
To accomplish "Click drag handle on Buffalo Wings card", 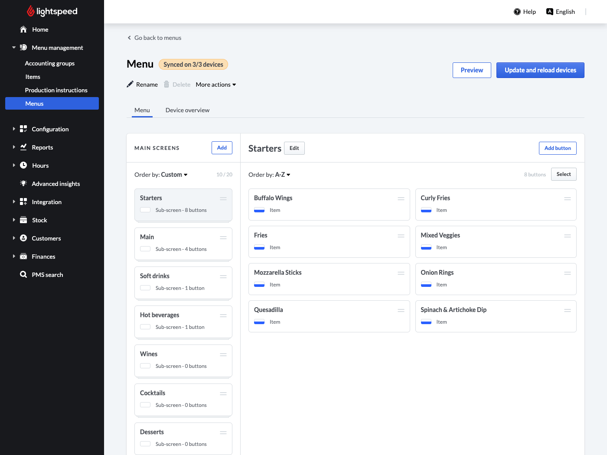I will click(x=401, y=198).
